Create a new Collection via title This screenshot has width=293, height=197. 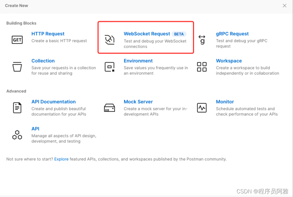[x=43, y=61]
